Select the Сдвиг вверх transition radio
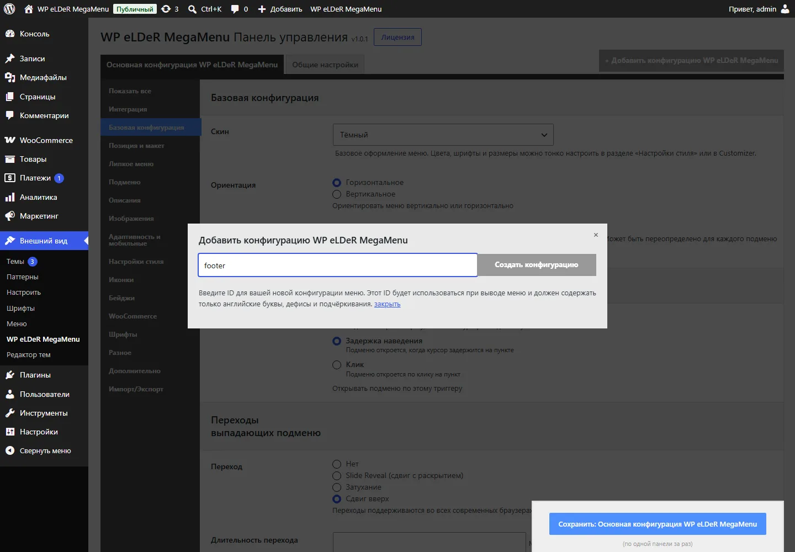Image resolution: width=795 pixels, height=552 pixels. pyautogui.click(x=337, y=499)
